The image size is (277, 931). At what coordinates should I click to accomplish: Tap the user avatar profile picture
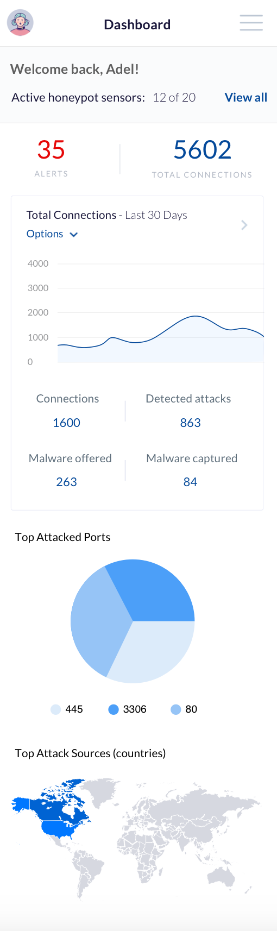(x=20, y=23)
